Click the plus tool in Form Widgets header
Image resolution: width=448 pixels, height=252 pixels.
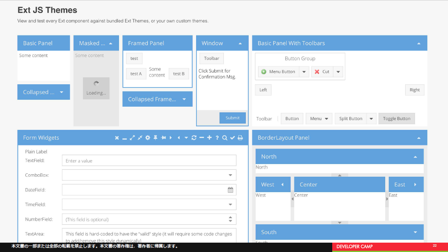click(x=210, y=138)
